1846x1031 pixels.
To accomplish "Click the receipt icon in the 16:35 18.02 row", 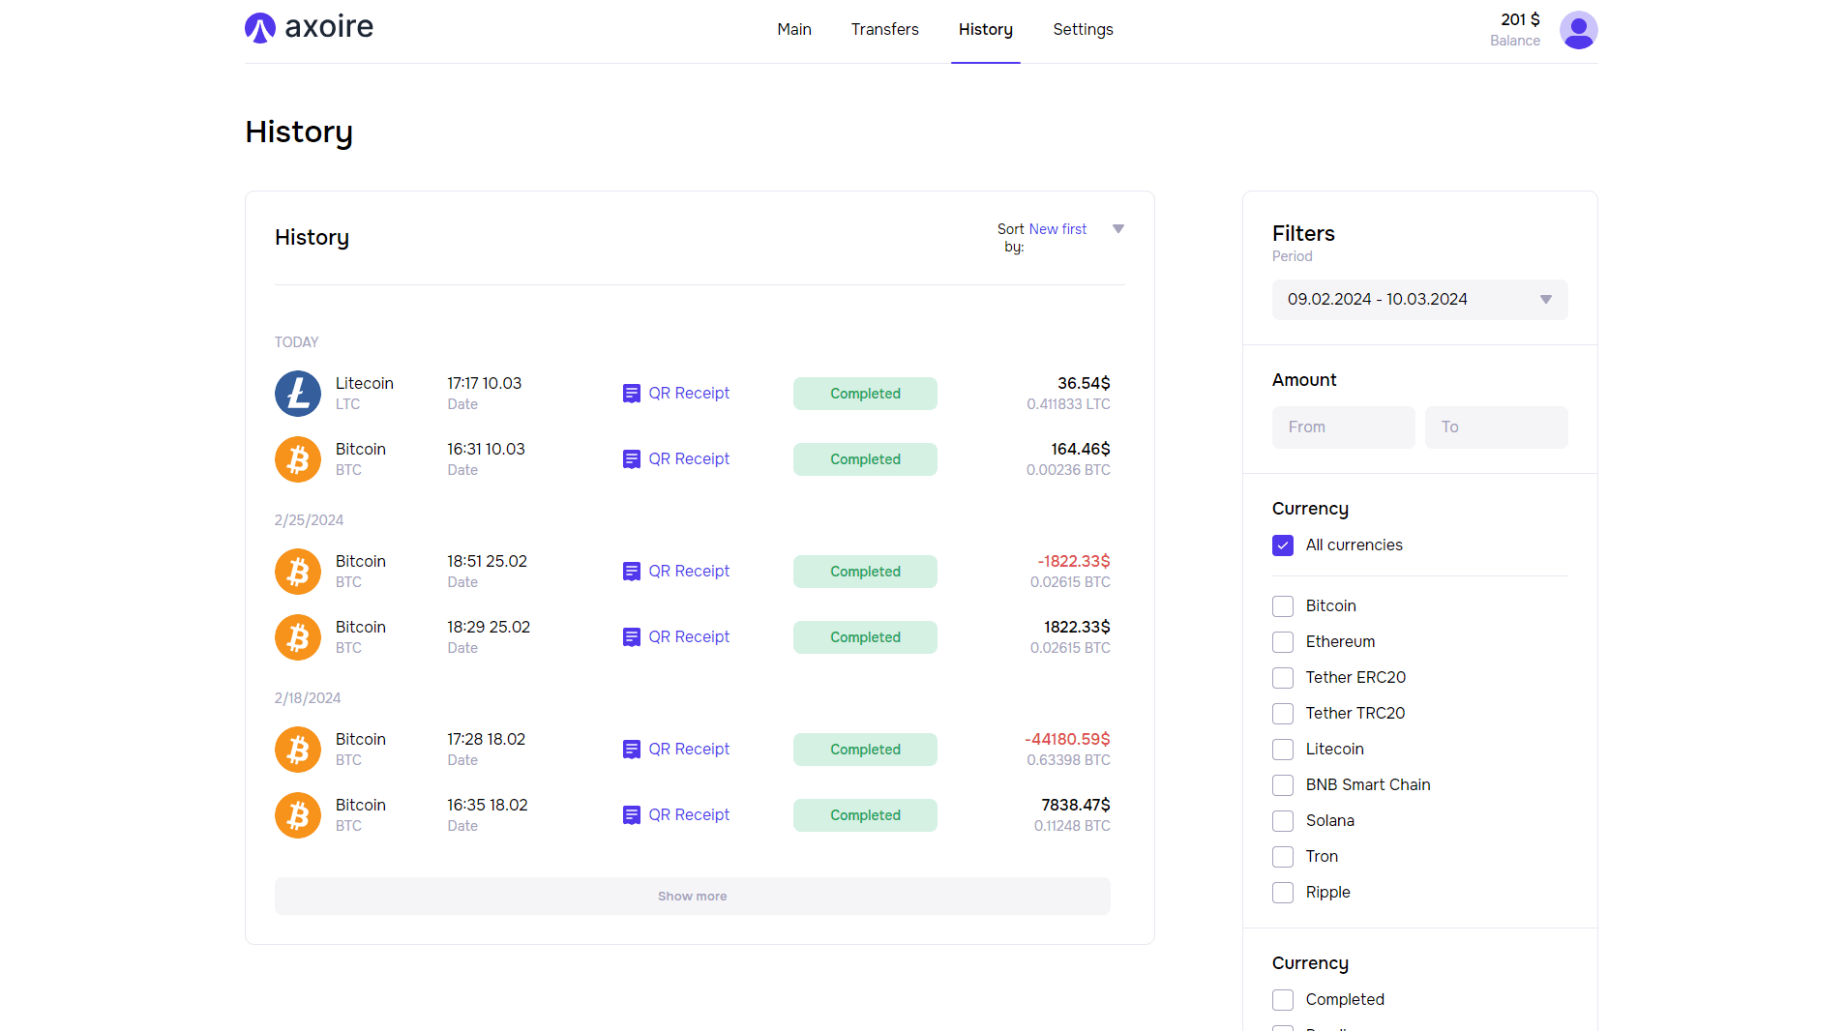I will pos(631,815).
